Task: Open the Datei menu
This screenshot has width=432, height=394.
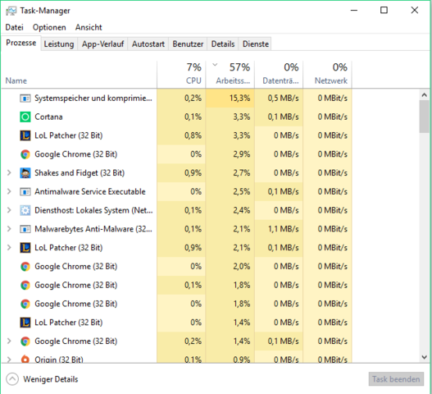Action: [x=14, y=27]
